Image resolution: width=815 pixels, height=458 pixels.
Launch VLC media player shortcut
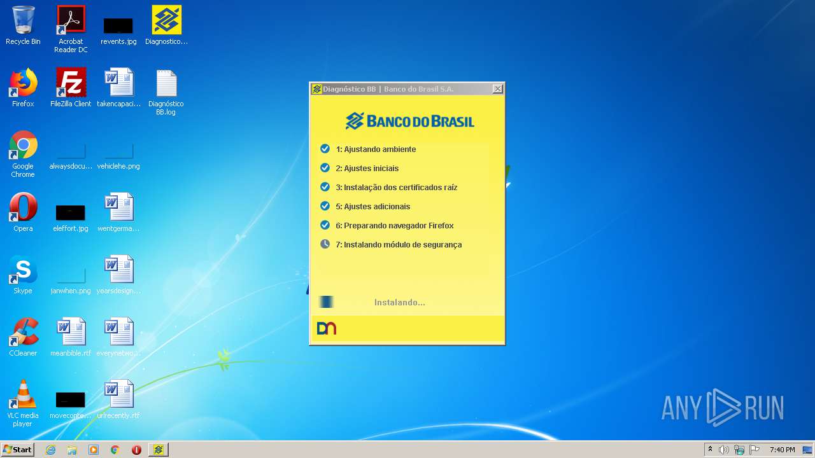[x=23, y=403]
